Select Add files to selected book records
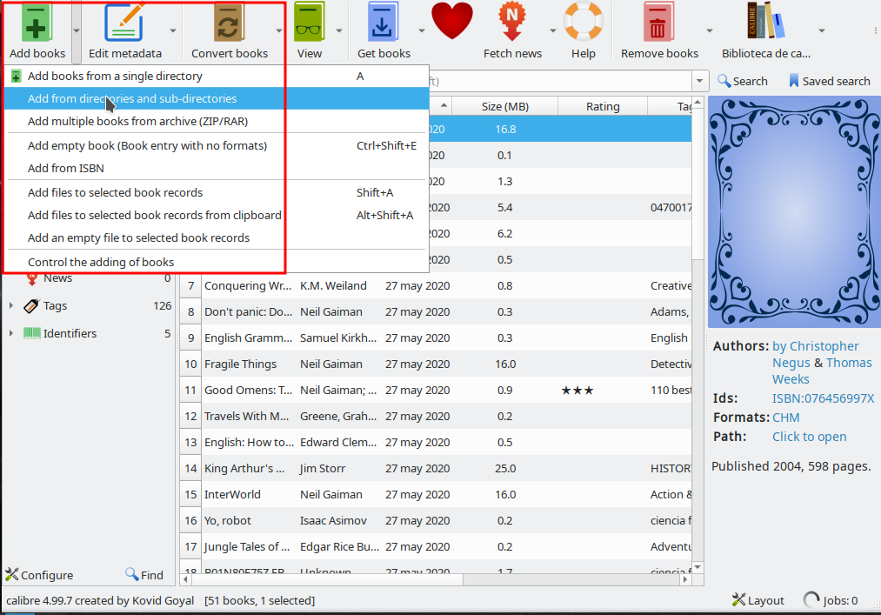Viewport: 881px width, 615px height. (x=217, y=193)
